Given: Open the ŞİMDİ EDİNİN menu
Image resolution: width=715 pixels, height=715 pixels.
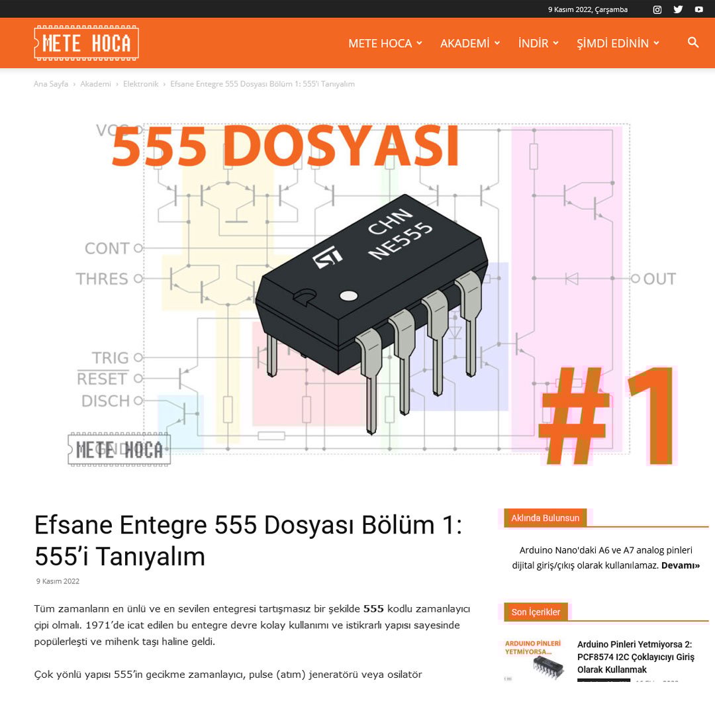Looking at the screenshot, I should (618, 43).
